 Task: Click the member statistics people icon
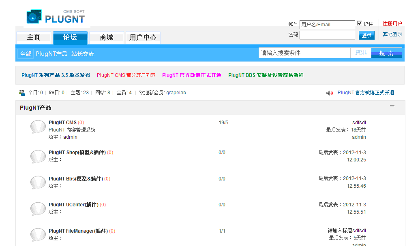21,92
